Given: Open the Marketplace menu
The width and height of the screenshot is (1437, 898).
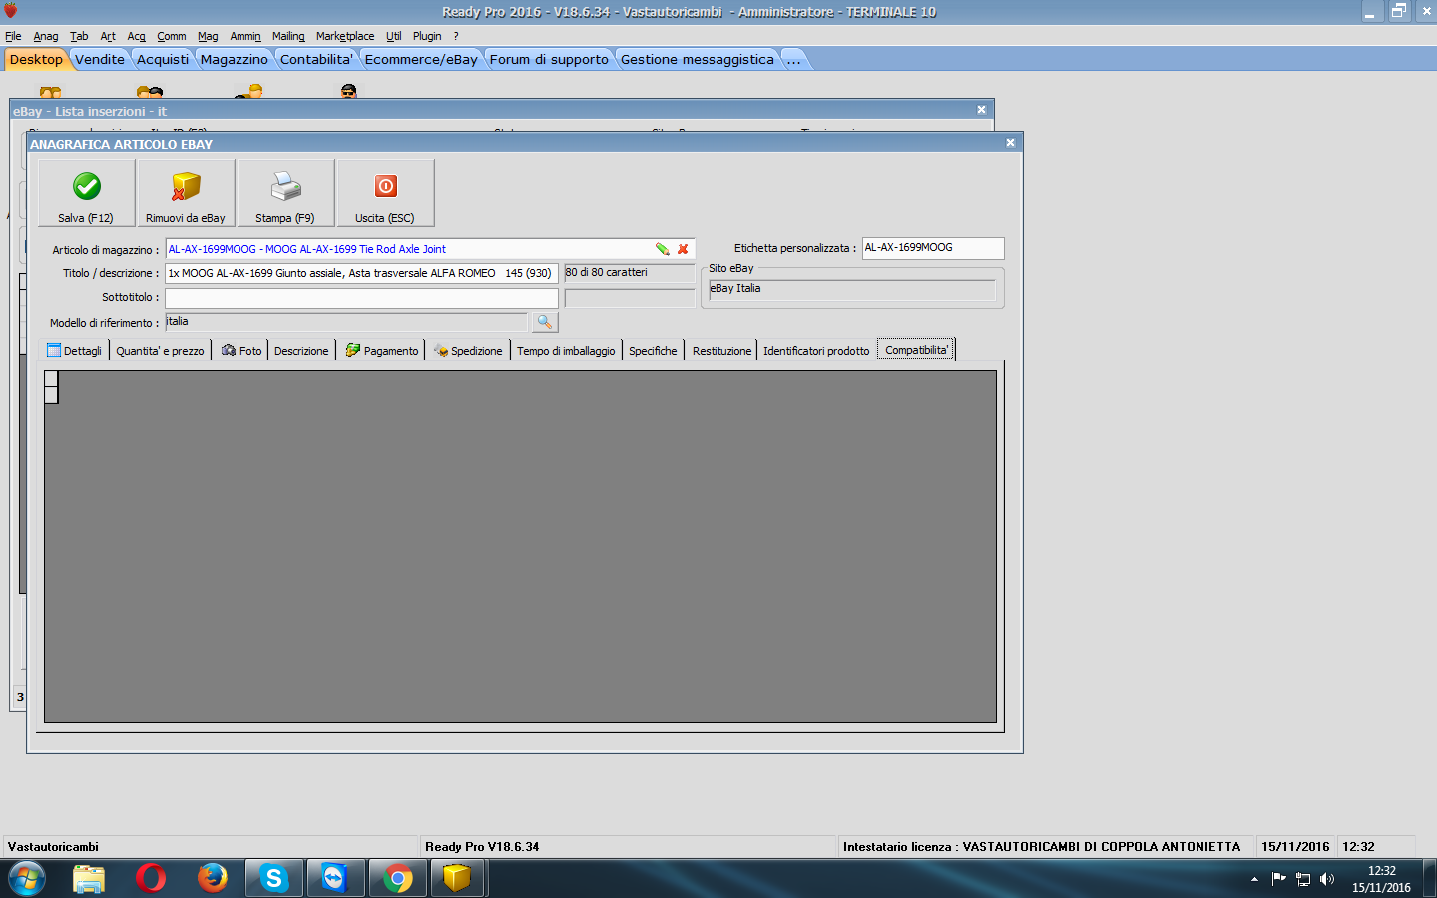Looking at the screenshot, I should pyautogui.click(x=345, y=36).
